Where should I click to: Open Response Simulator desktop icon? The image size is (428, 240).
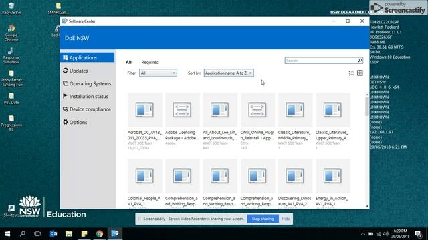click(11, 55)
